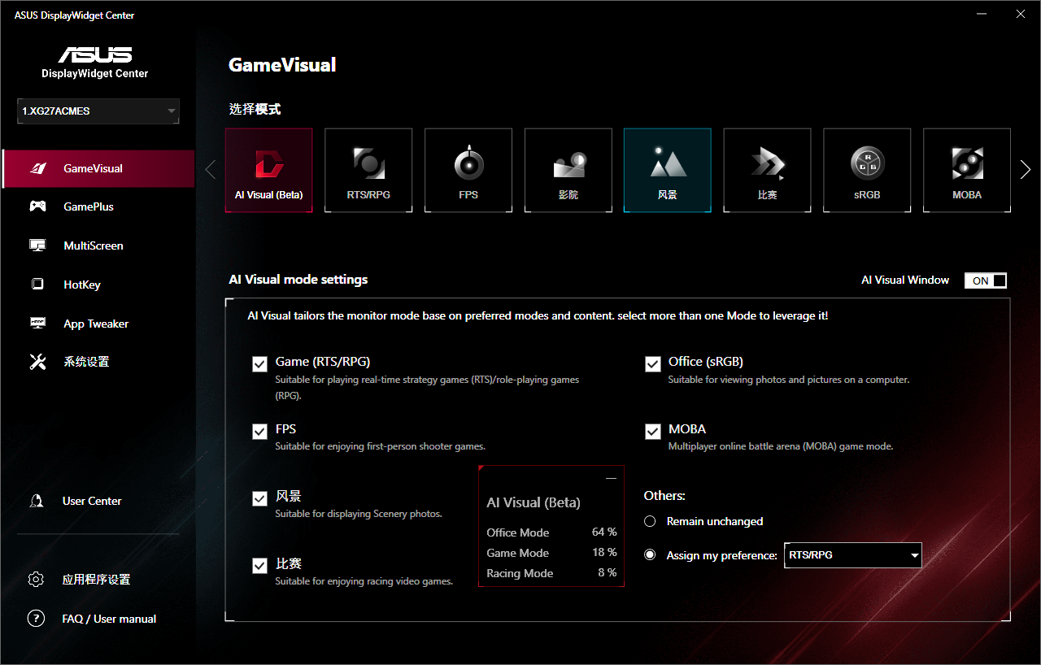Click the FAQ question mark icon
The image size is (1041, 665).
click(36, 619)
